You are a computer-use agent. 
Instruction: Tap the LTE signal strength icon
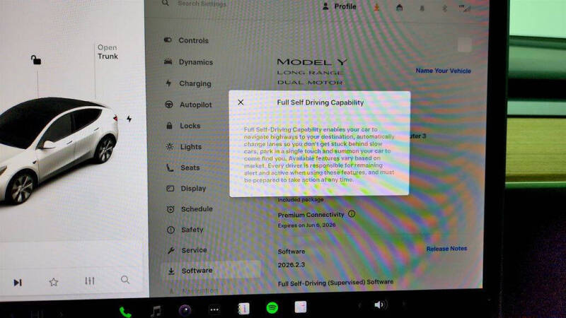pyautogui.click(x=465, y=8)
